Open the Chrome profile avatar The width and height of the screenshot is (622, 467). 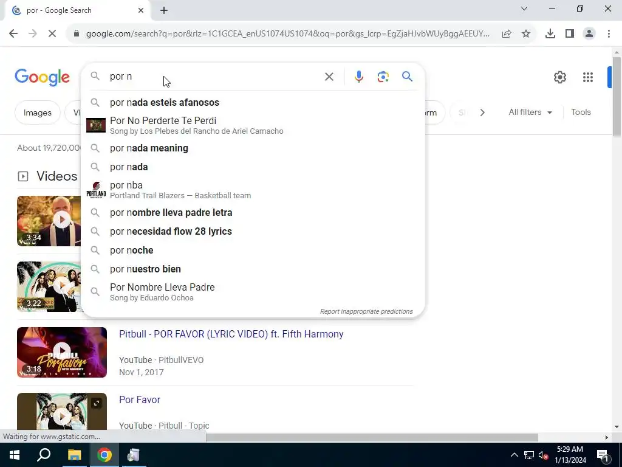pos(589,34)
